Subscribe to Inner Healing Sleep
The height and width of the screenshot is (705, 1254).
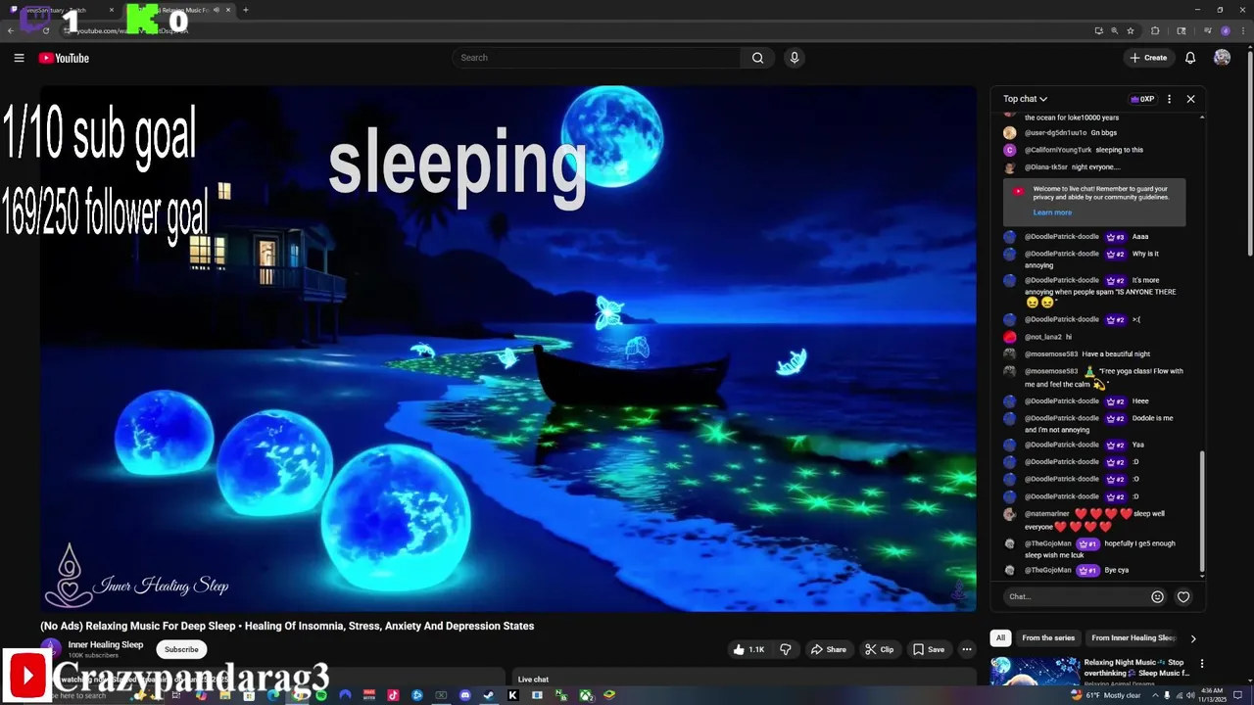[x=181, y=649]
